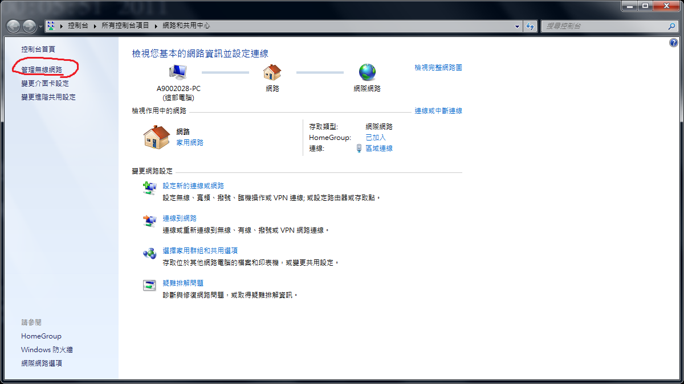
Task: Go back with the Back arrow button
Action: coord(14,26)
